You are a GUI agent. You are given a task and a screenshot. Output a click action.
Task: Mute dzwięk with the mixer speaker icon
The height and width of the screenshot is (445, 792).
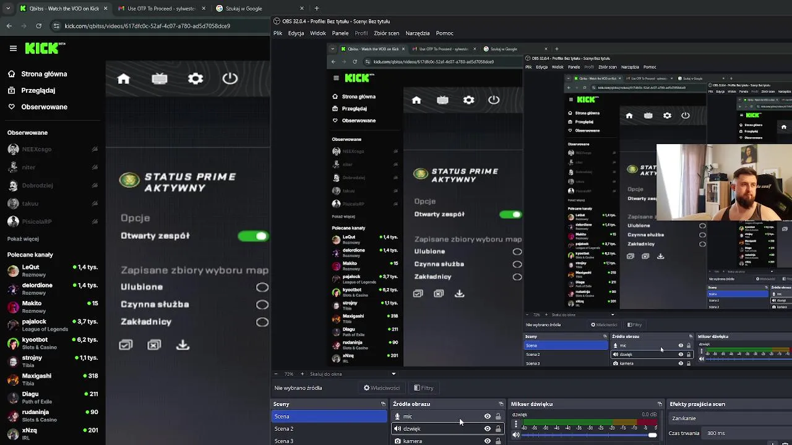coord(516,435)
